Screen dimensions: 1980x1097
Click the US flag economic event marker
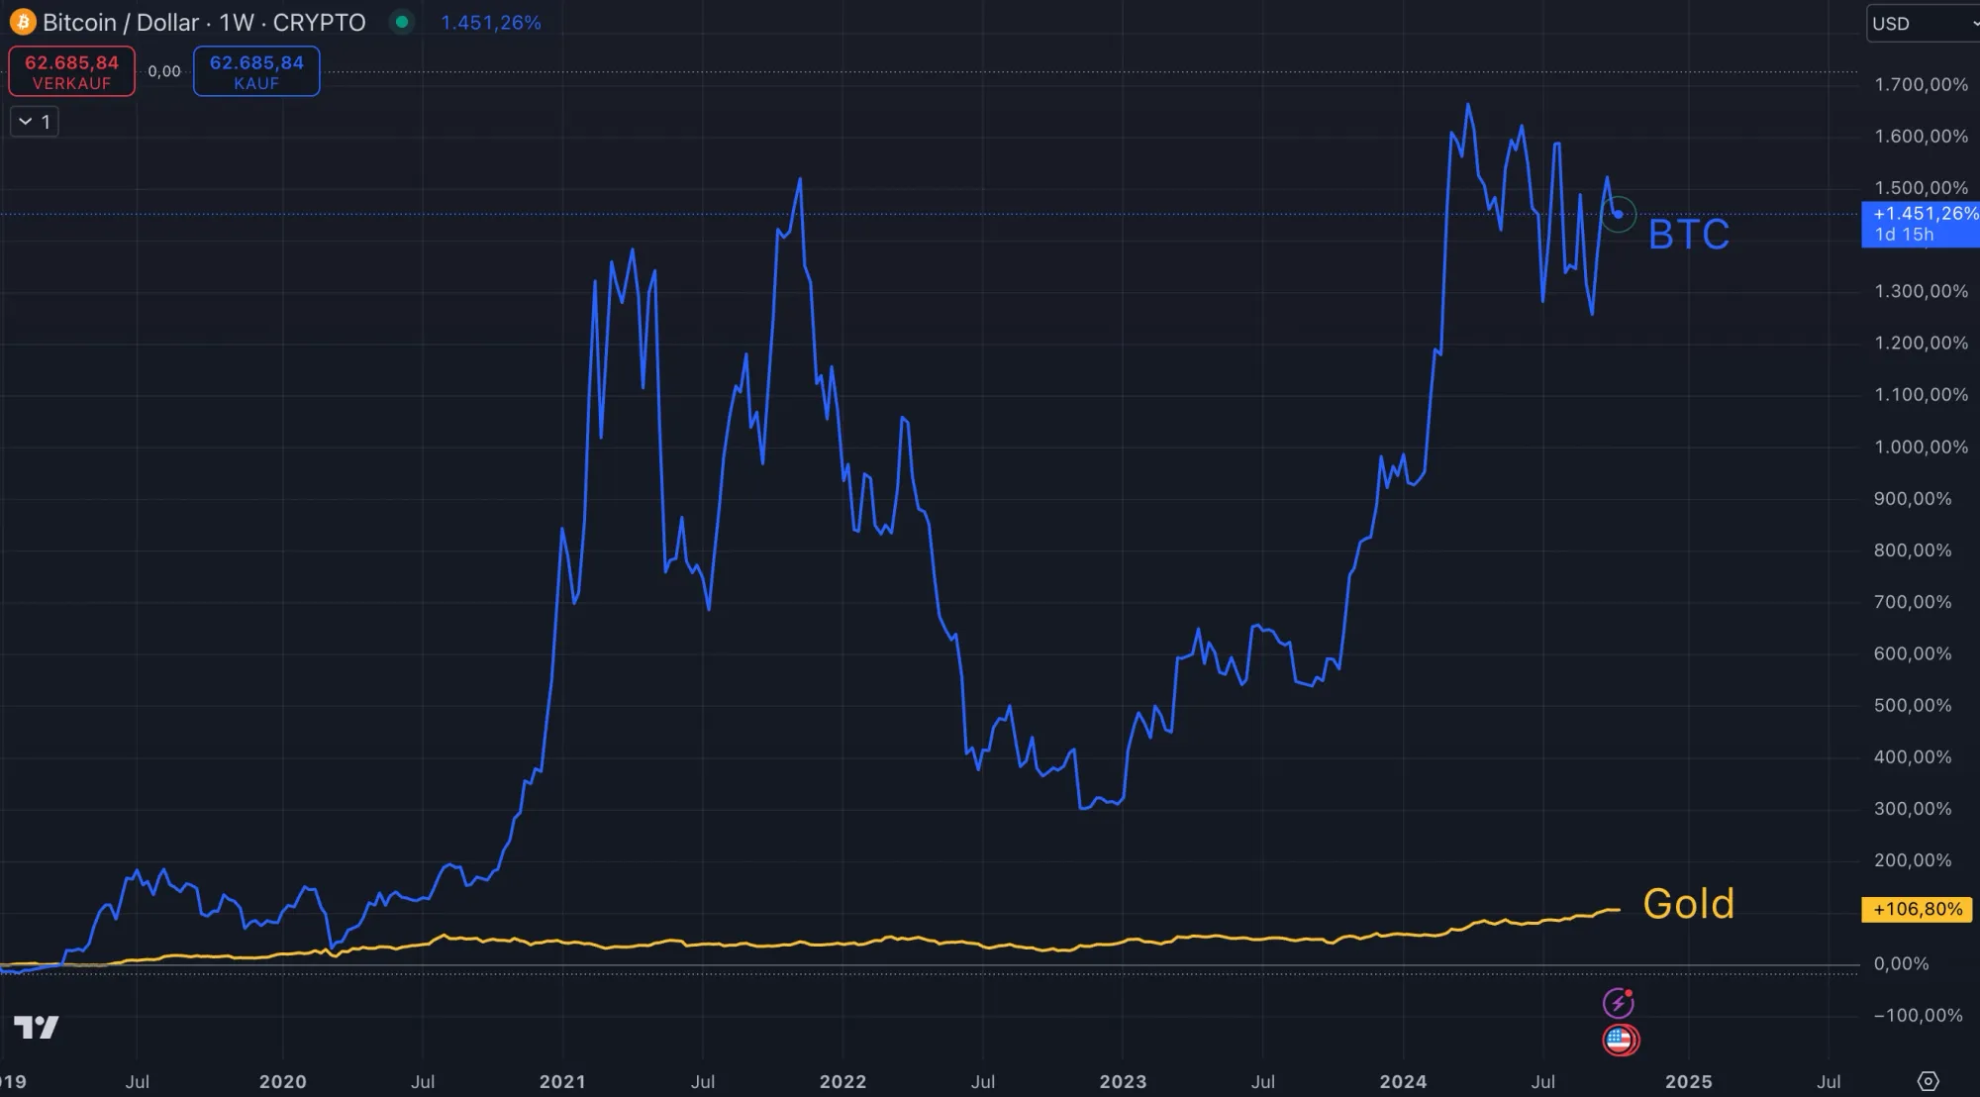pyautogui.click(x=1620, y=1040)
